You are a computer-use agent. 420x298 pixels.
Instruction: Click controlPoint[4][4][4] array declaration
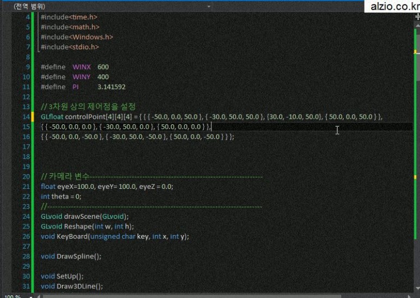98,117
